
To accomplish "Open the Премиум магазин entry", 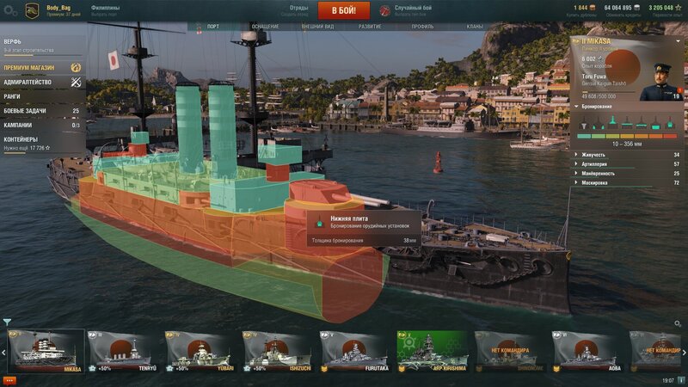I will (42, 68).
